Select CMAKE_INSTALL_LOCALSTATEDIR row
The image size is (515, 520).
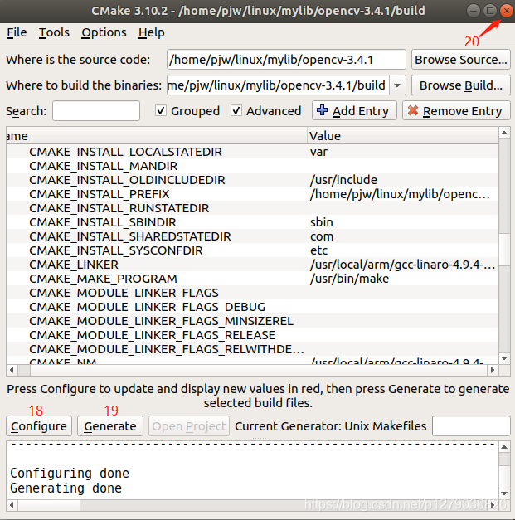[252, 152]
